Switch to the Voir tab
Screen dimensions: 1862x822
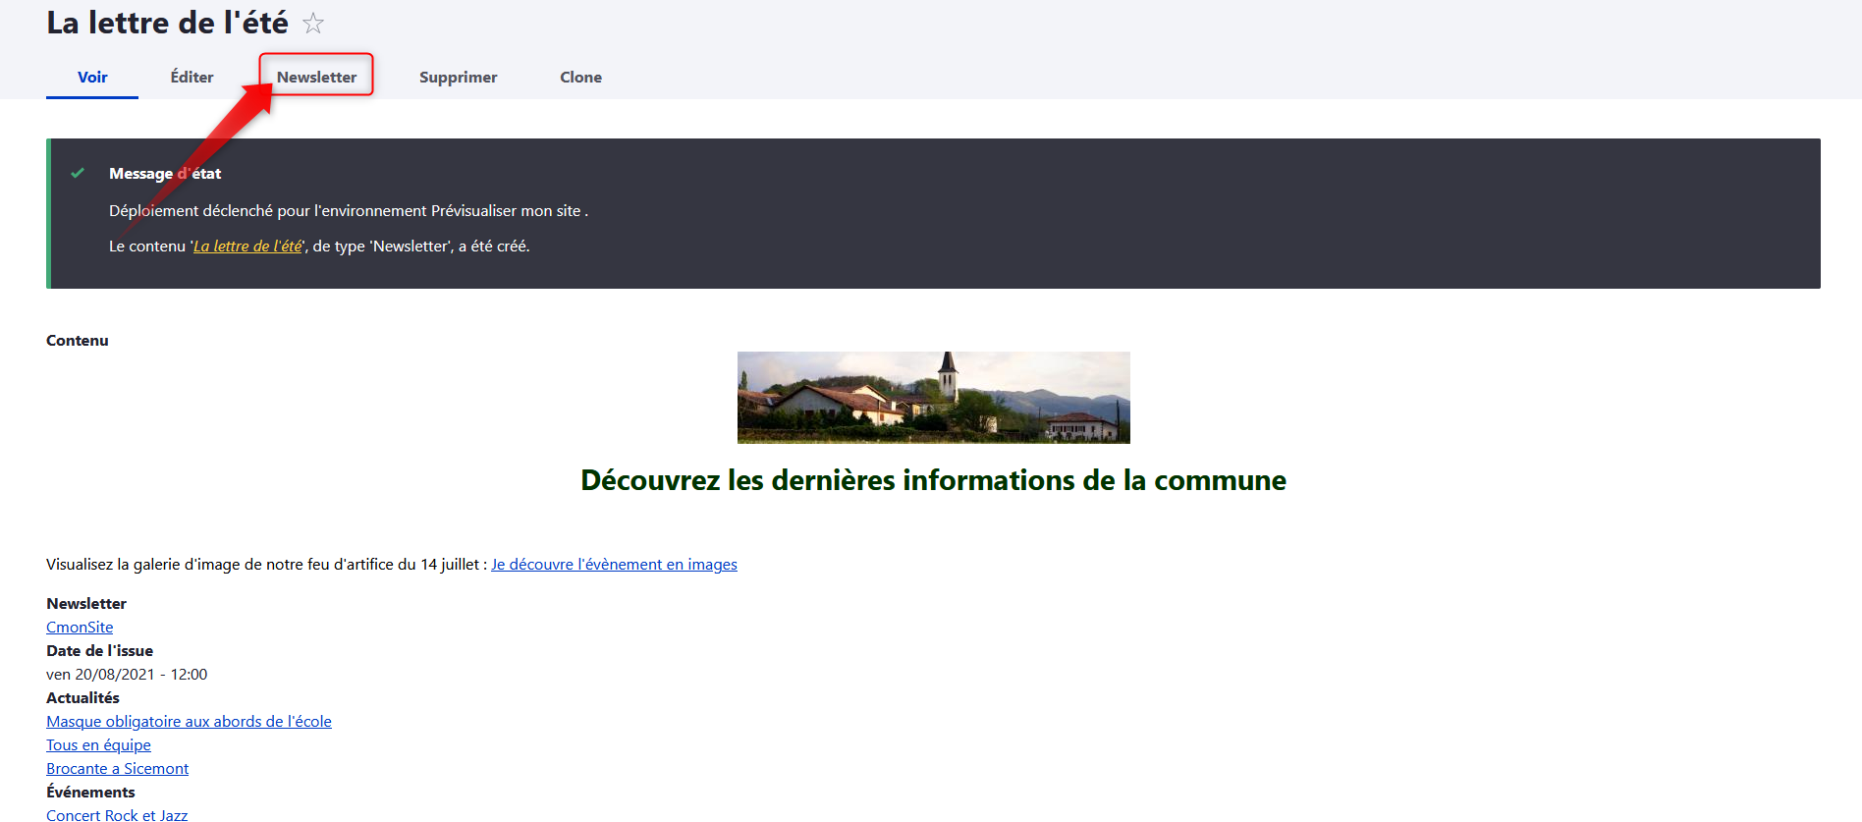92,77
